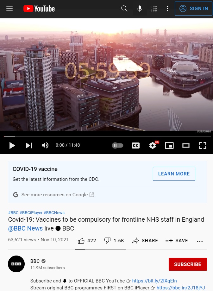Skip to the next video
The width and height of the screenshot is (213, 291).
29,146
